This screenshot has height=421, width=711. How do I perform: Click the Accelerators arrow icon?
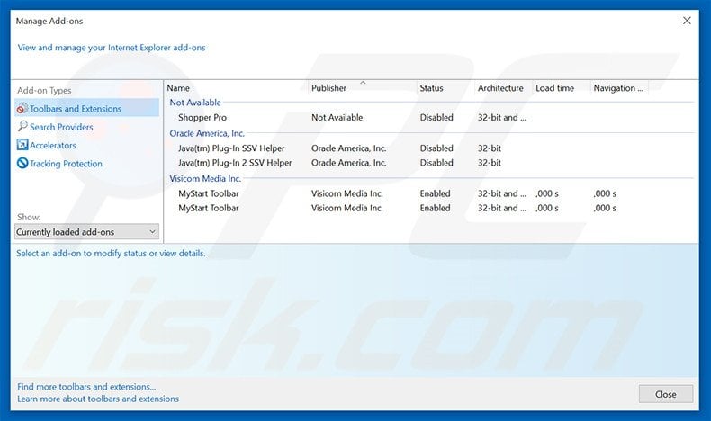pos(22,145)
